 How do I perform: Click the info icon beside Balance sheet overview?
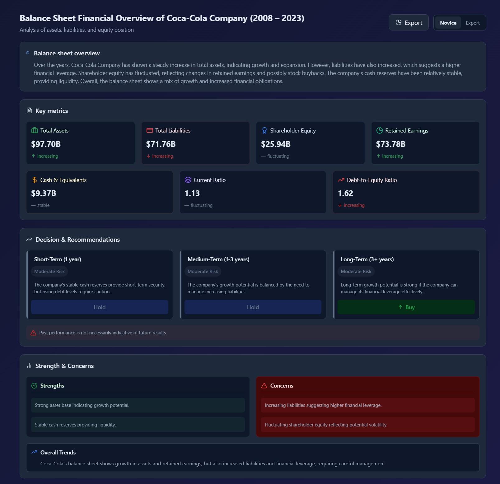(28, 53)
